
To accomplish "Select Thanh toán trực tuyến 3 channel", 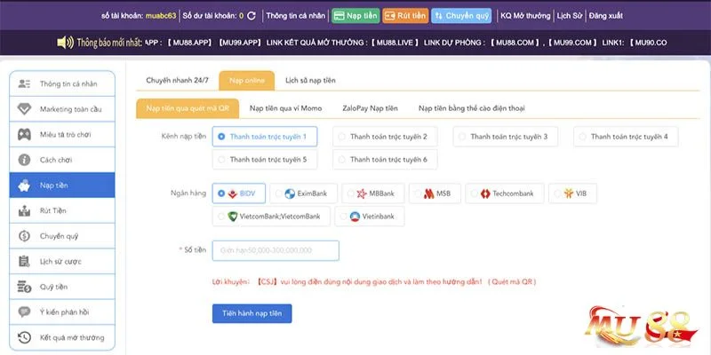I will tap(506, 137).
